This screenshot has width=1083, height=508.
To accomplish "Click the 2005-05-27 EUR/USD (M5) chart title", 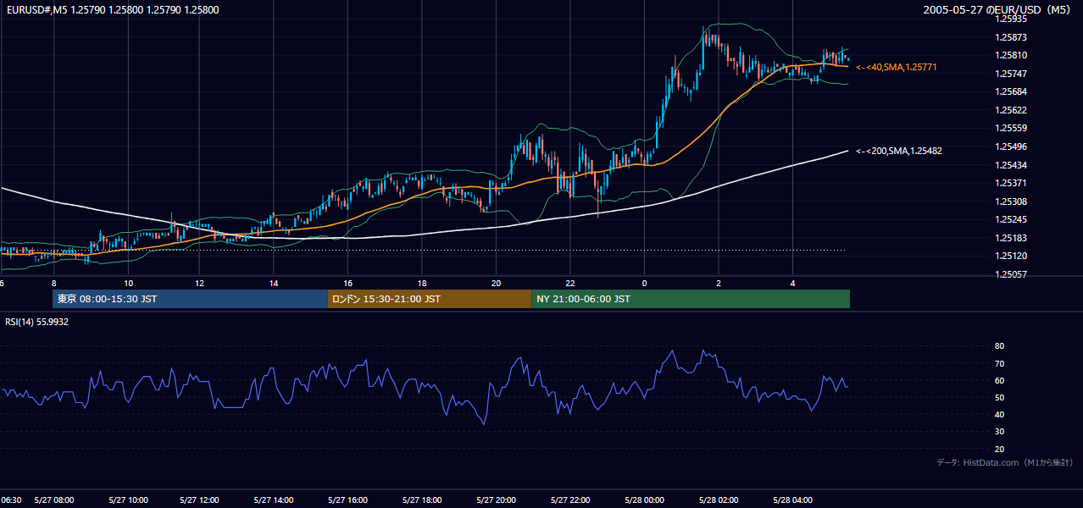I will 998,10.
